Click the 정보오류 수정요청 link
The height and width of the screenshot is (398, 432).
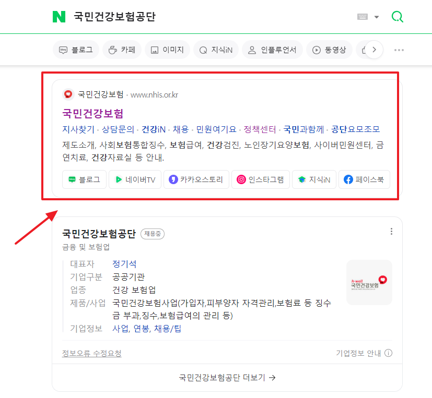92,353
